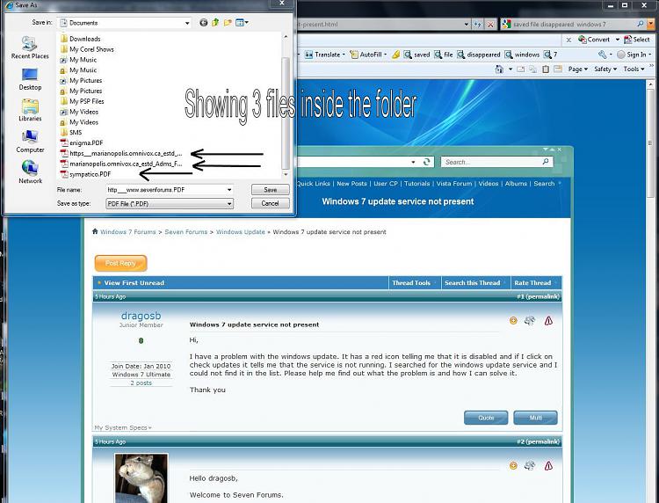Expand the 'Save in' Documents dropdown
The image size is (659, 503).
[x=187, y=23]
